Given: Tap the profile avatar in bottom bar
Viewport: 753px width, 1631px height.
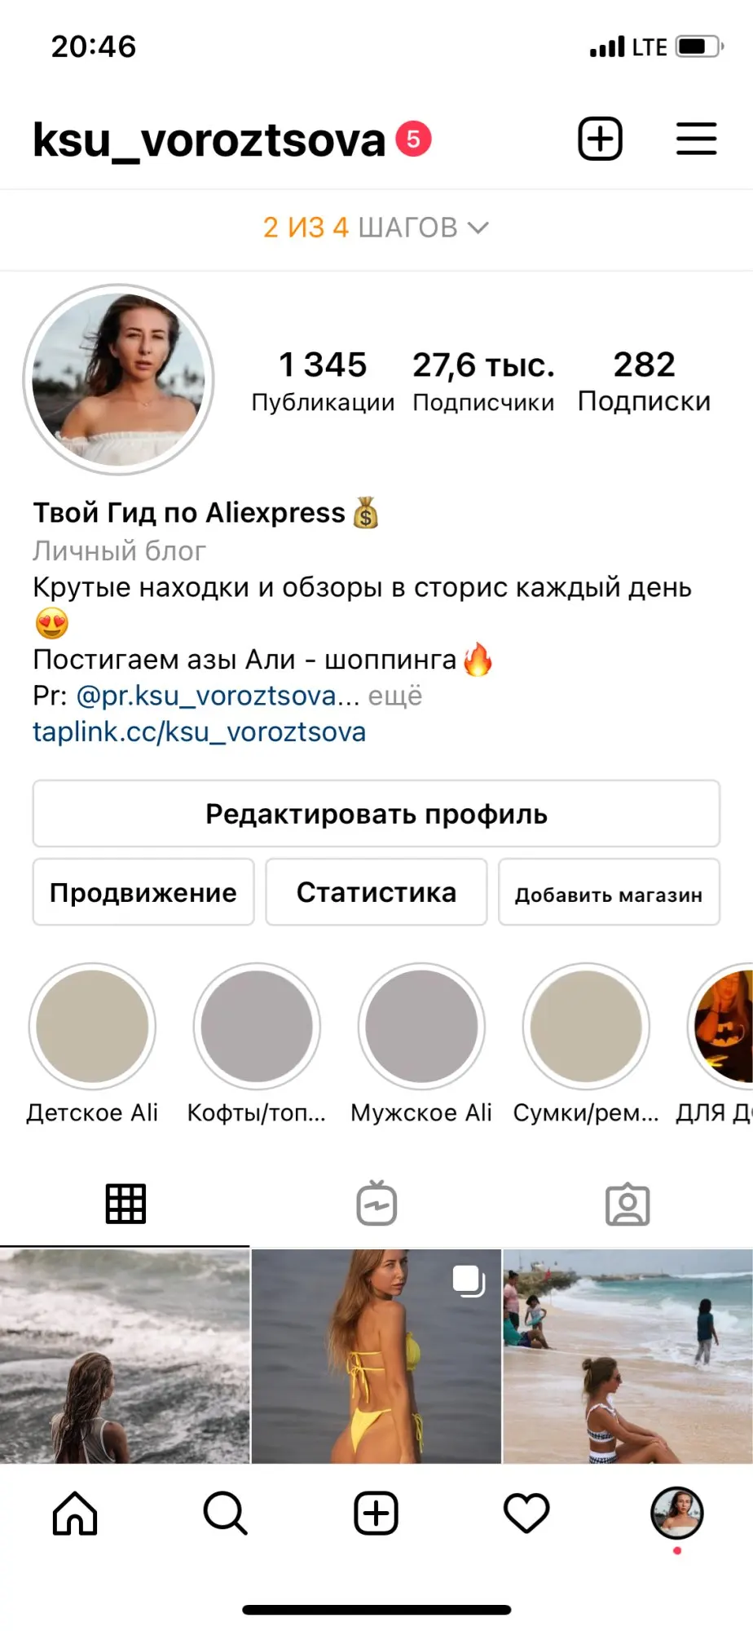Looking at the screenshot, I should pyautogui.click(x=676, y=1513).
